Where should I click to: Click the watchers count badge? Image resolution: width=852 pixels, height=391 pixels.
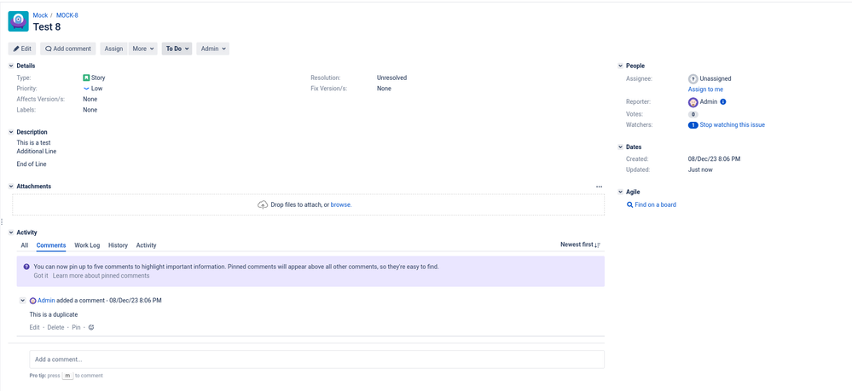(x=693, y=125)
